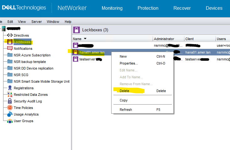Click Client cell hana01.amer.lan

click(198, 52)
